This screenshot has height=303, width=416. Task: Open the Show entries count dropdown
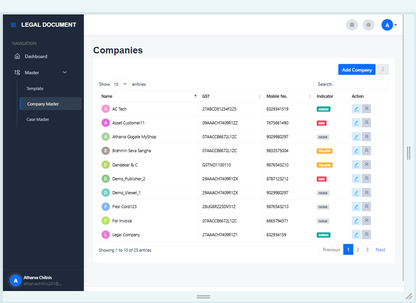[x=120, y=84]
